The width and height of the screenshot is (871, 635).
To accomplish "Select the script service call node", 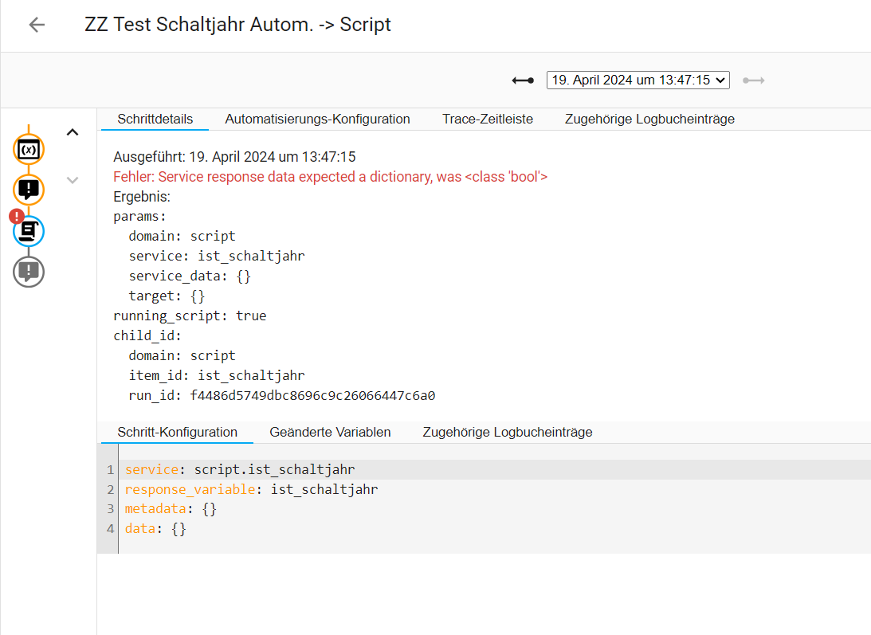I will click(x=29, y=231).
